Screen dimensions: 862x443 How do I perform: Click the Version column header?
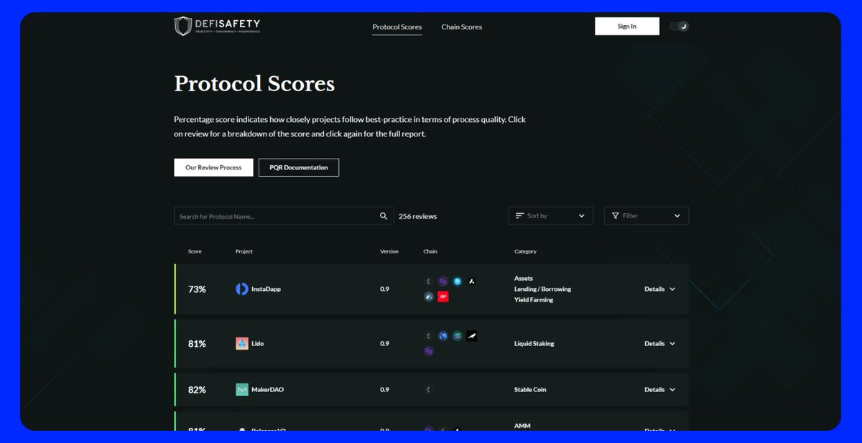pyautogui.click(x=389, y=252)
